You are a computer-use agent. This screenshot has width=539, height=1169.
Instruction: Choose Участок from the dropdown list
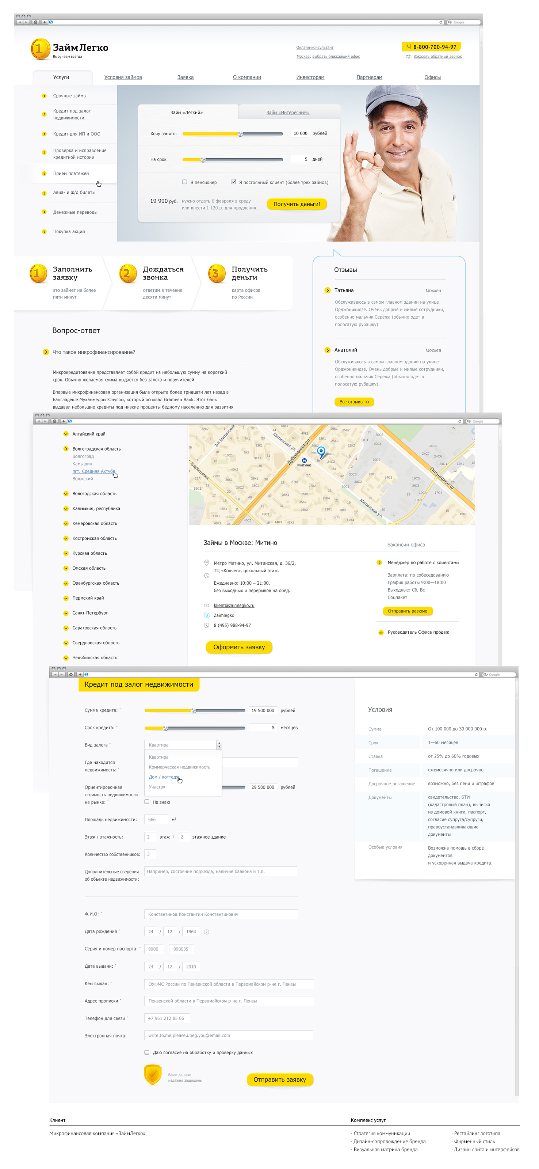[157, 787]
